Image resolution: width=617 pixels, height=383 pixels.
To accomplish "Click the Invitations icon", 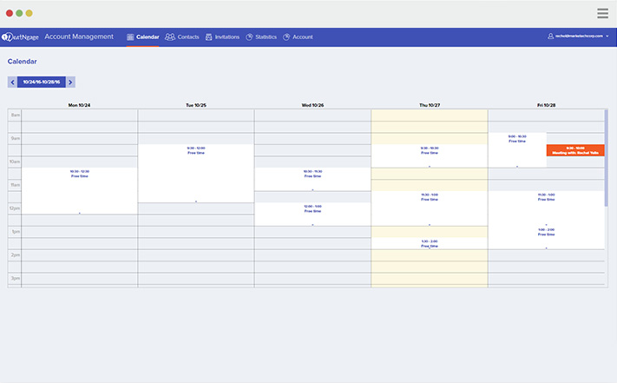I will (x=209, y=37).
